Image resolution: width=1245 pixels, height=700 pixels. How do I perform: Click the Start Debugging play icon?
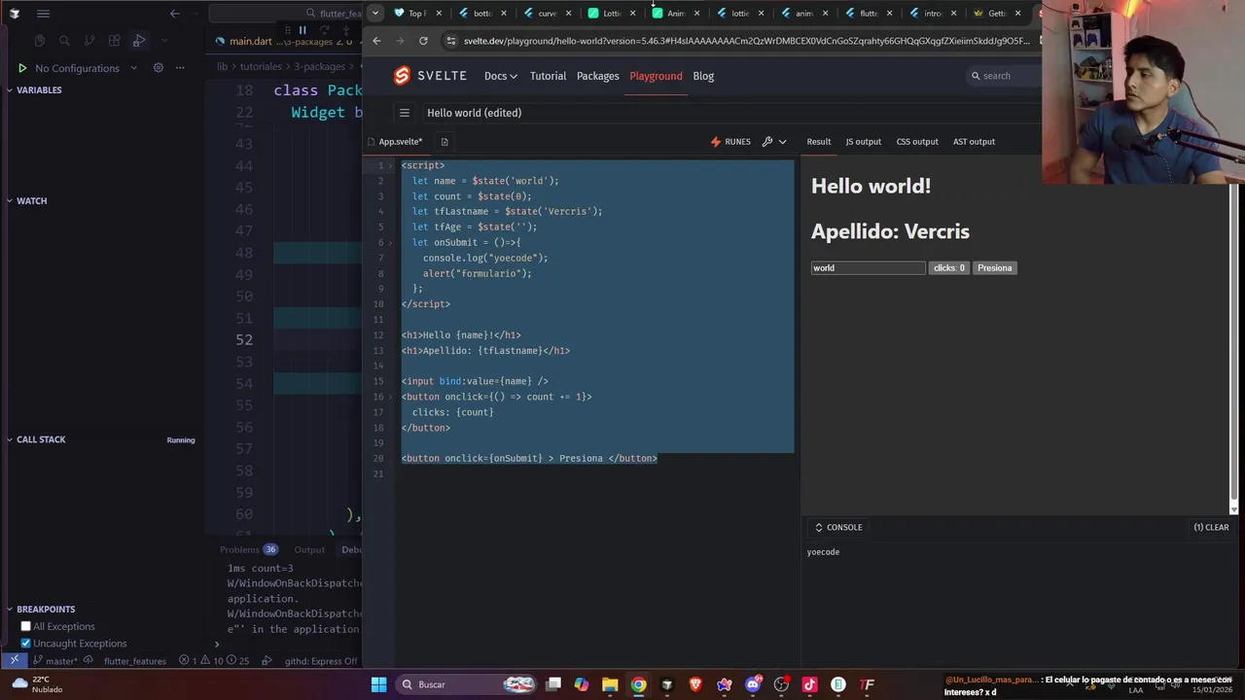pos(22,68)
